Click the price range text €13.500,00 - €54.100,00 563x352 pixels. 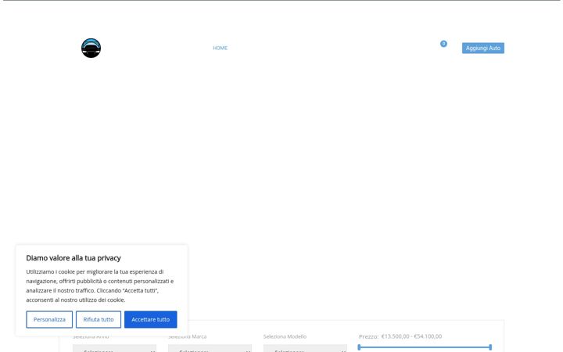click(x=411, y=336)
